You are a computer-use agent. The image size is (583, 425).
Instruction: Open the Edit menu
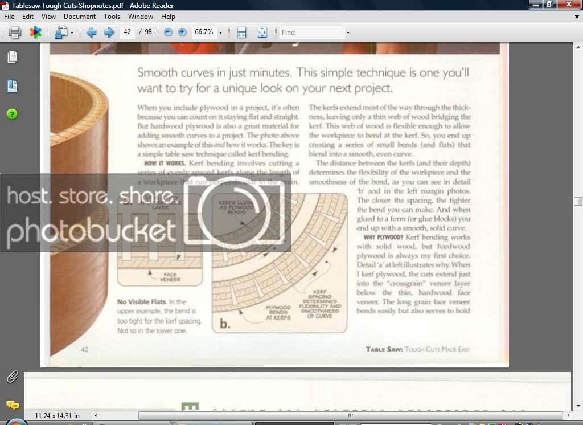27,17
